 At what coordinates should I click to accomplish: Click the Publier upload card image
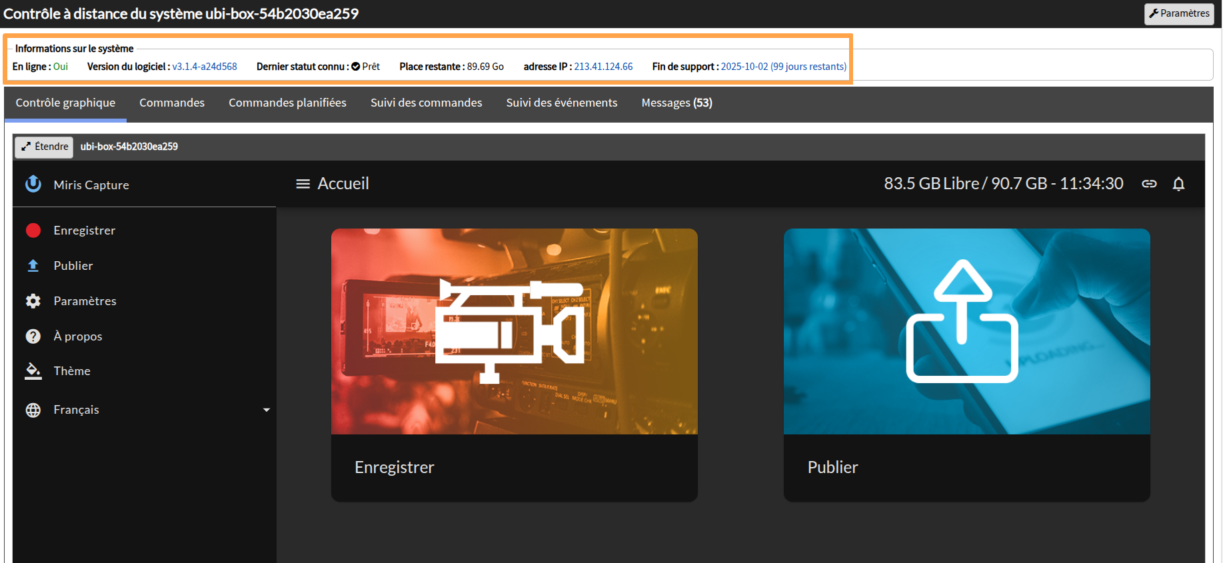(x=967, y=331)
